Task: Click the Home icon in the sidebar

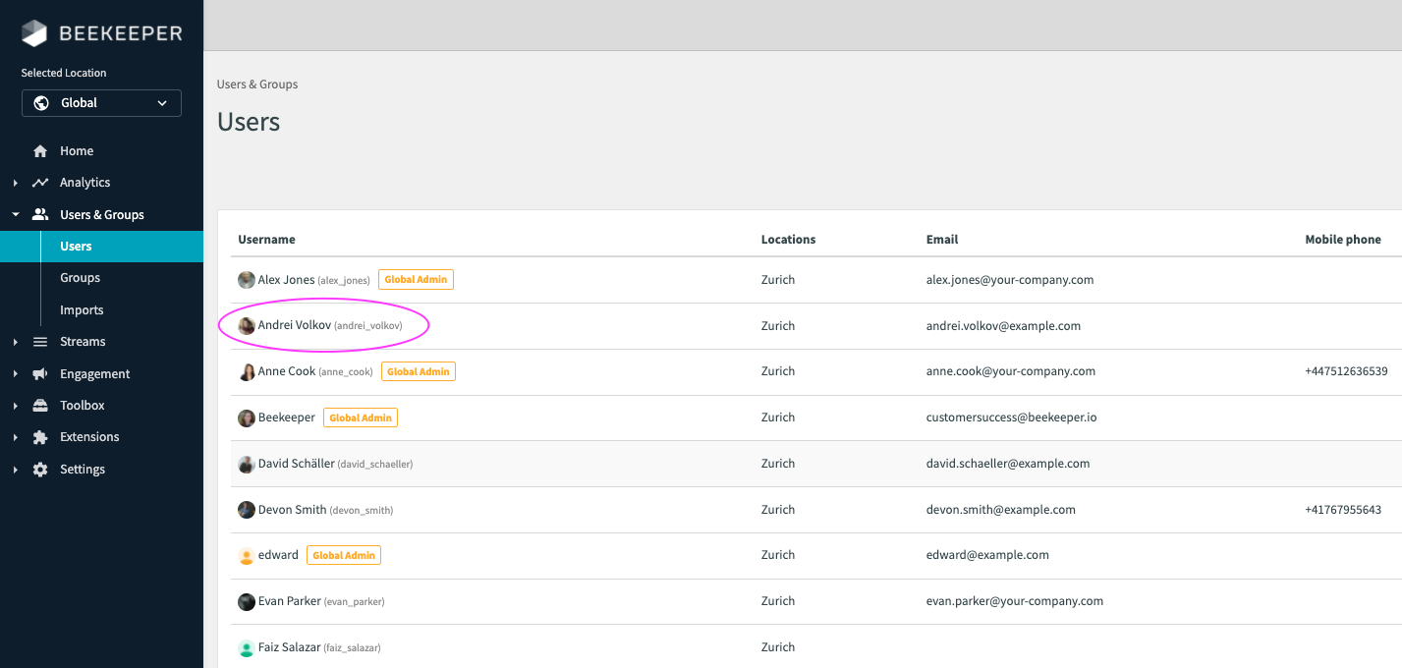Action: pyautogui.click(x=39, y=150)
